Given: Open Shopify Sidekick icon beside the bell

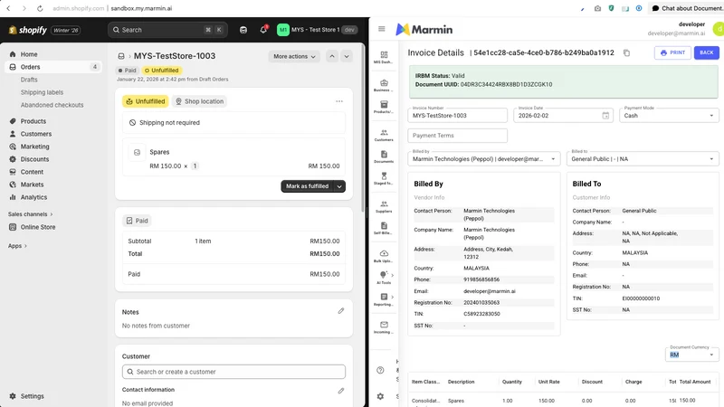Looking at the screenshot, I should coord(243,30).
